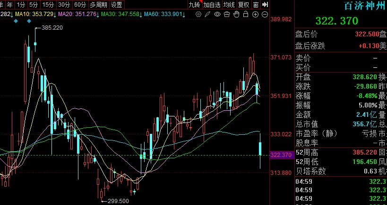Viewport: 387px width, 205px height.
Task: Click the 开盘 328.620 value
Action: point(365,77)
